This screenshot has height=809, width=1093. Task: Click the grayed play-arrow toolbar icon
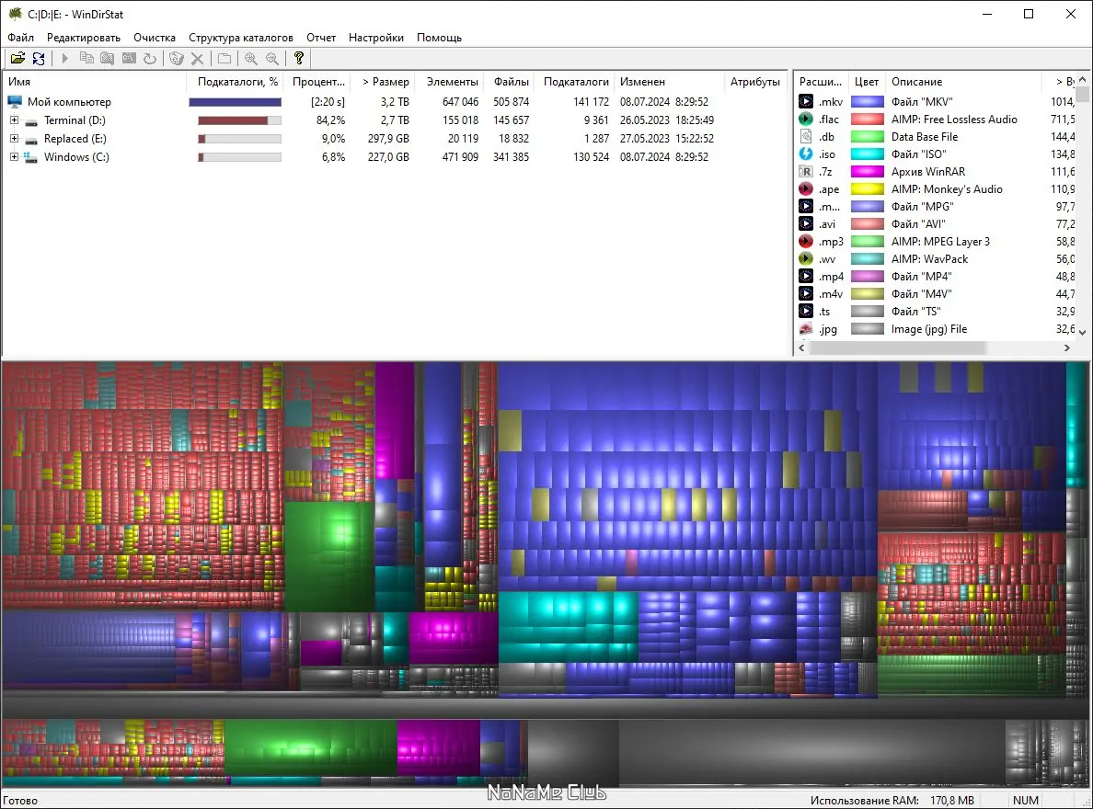coord(64,59)
